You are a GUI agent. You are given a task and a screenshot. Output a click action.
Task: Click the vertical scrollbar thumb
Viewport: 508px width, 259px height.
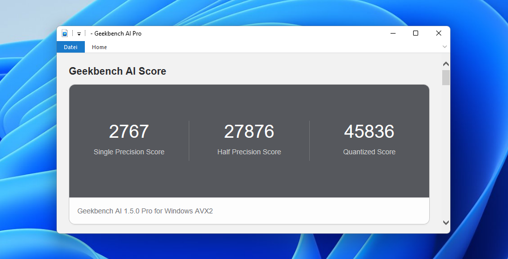tap(446, 78)
